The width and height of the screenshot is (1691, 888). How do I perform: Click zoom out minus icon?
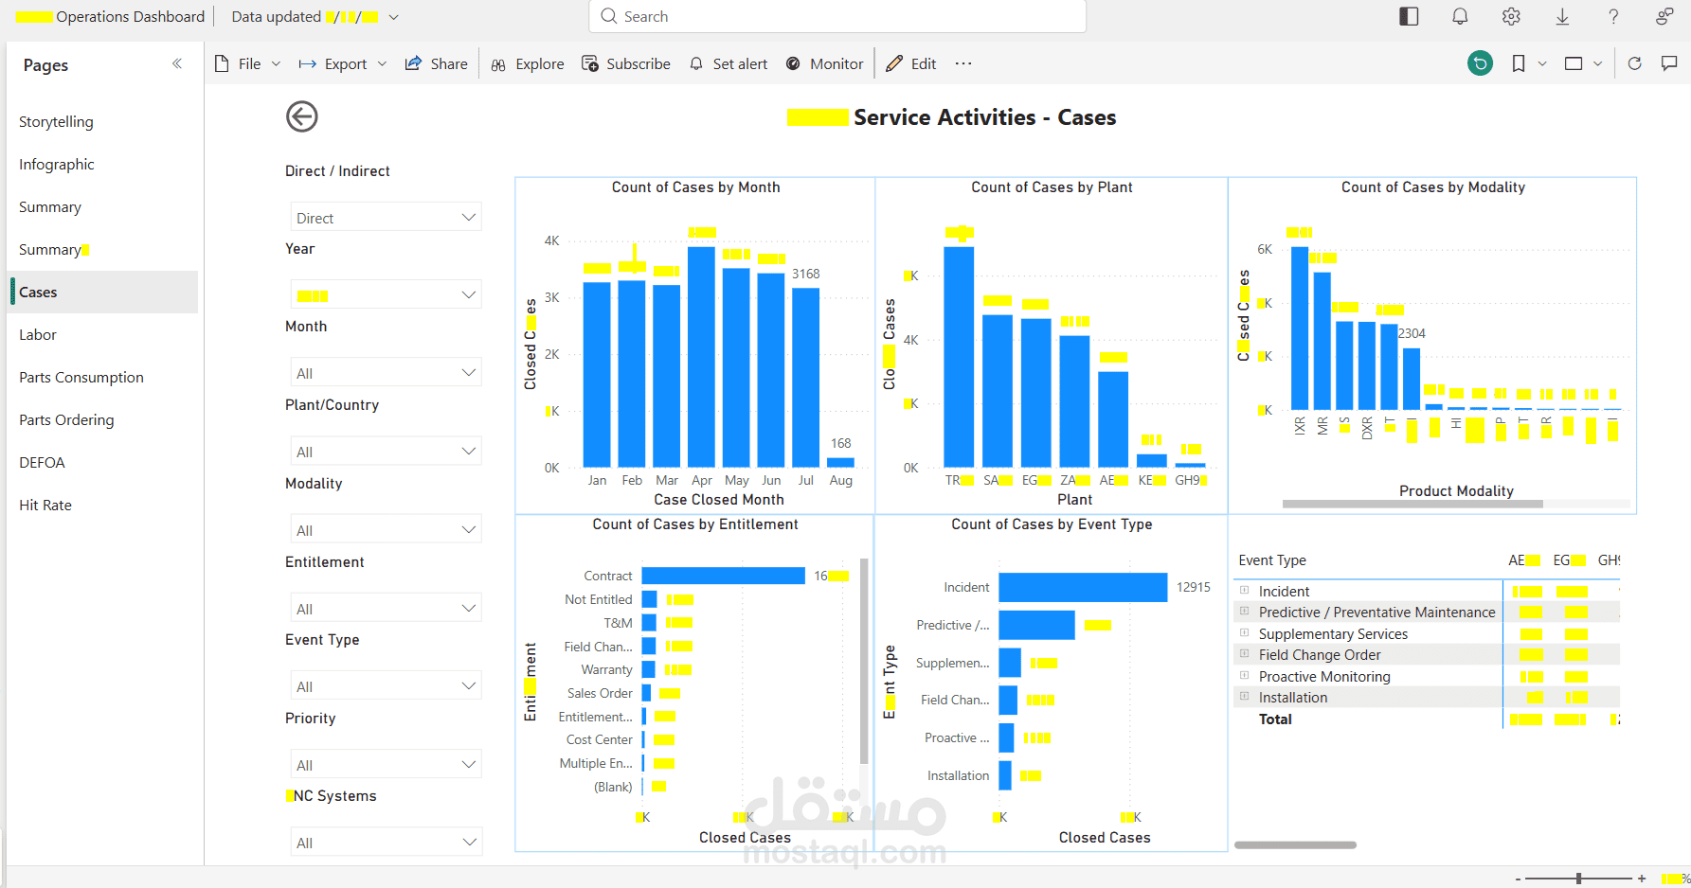tap(1518, 879)
